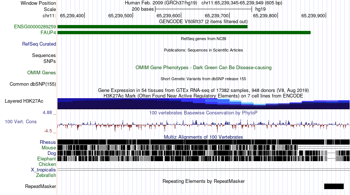
Task: Click the RepeatMasker track label
Action: pos(41,186)
